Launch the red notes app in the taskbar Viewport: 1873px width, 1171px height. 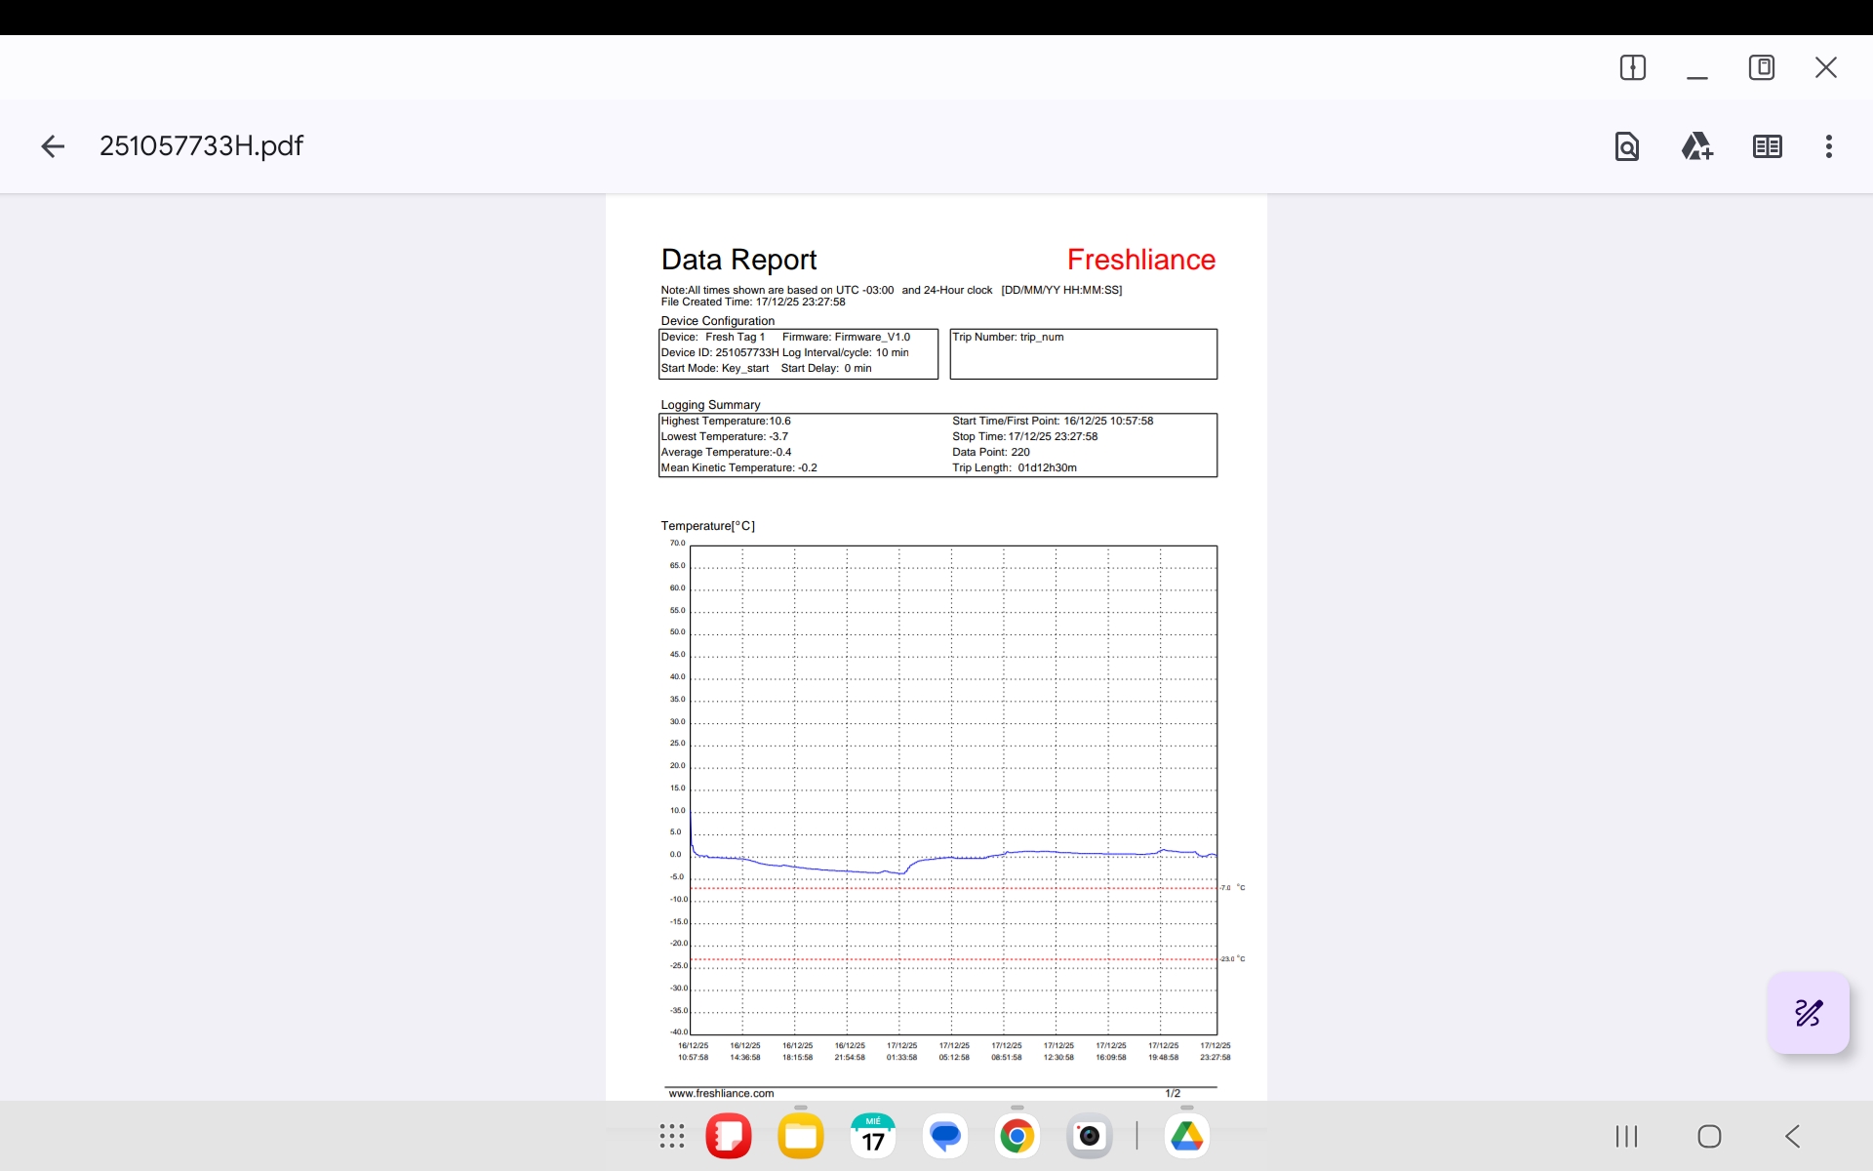pos(729,1136)
